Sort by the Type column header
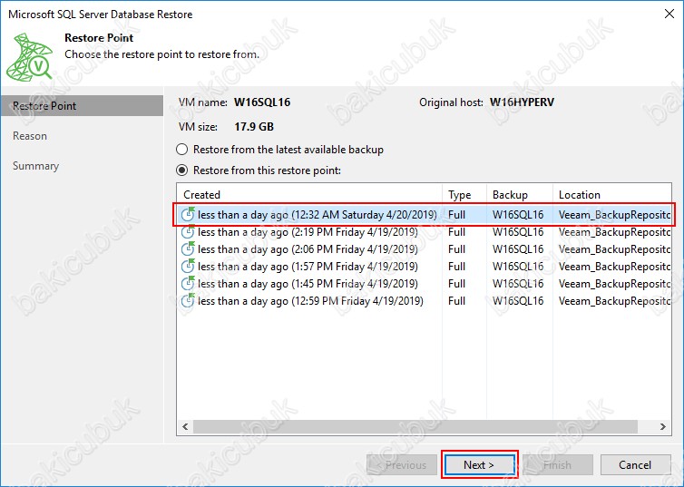 [x=464, y=194]
